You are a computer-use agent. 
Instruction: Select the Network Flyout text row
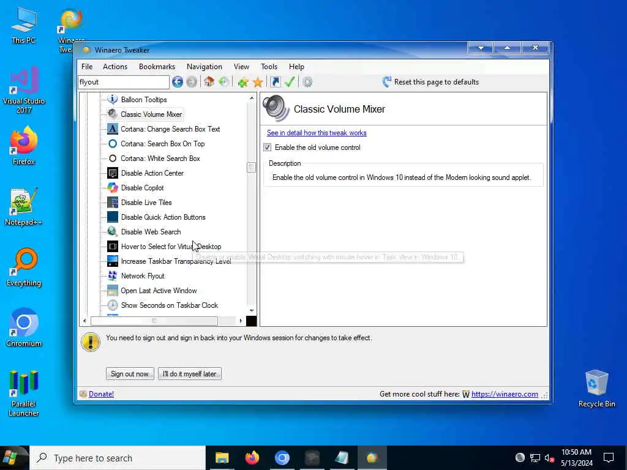click(143, 276)
